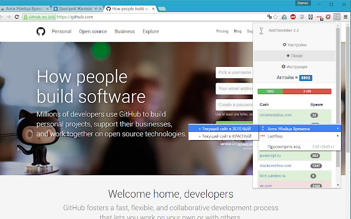The width and height of the screenshot is (351, 219).
Task: Close the How people build software tab
Action: 153,9
